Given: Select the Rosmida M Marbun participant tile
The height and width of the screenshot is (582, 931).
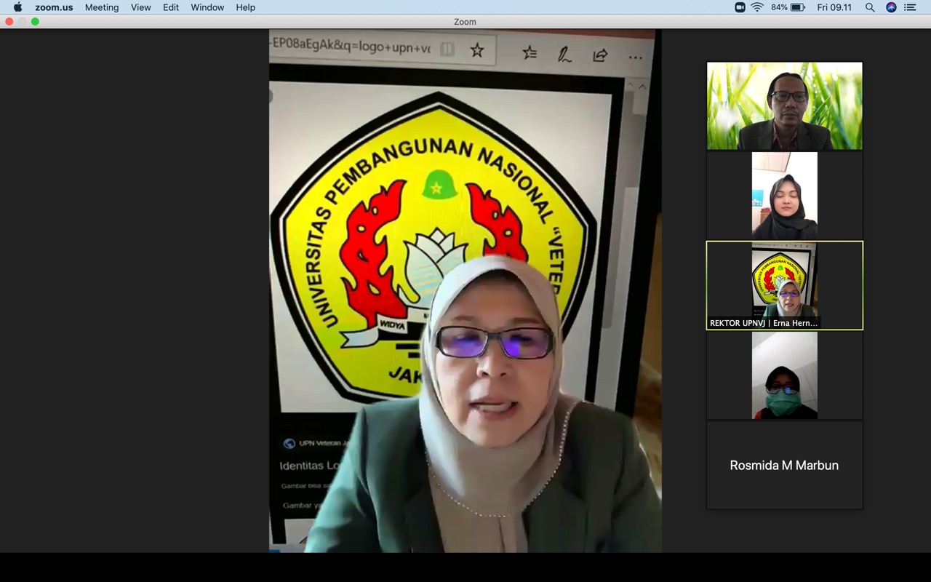Looking at the screenshot, I should click(784, 466).
